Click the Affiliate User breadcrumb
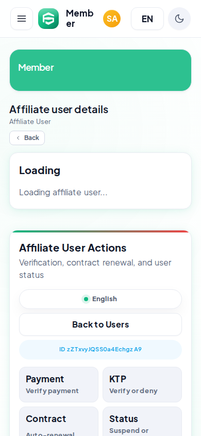The width and height of the screenshot is (201, 436). pos(30,121)
